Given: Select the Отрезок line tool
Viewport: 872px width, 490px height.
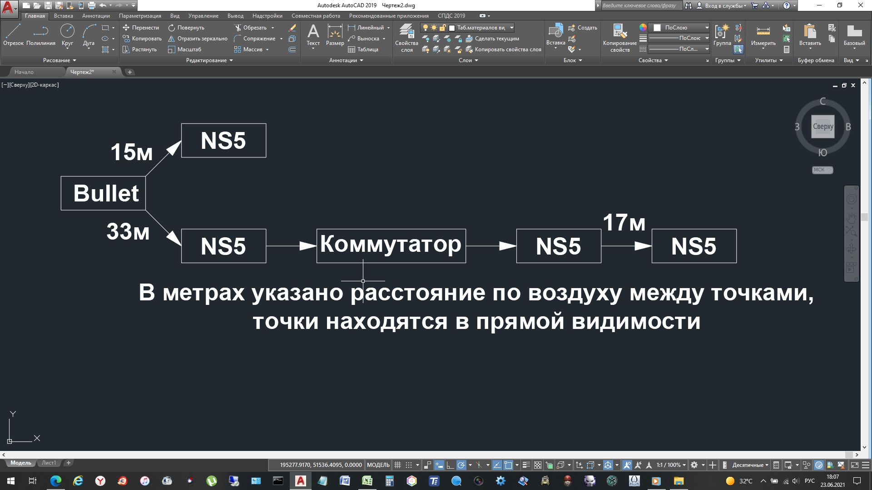Looking at the screenshot, I should point(13,35).
